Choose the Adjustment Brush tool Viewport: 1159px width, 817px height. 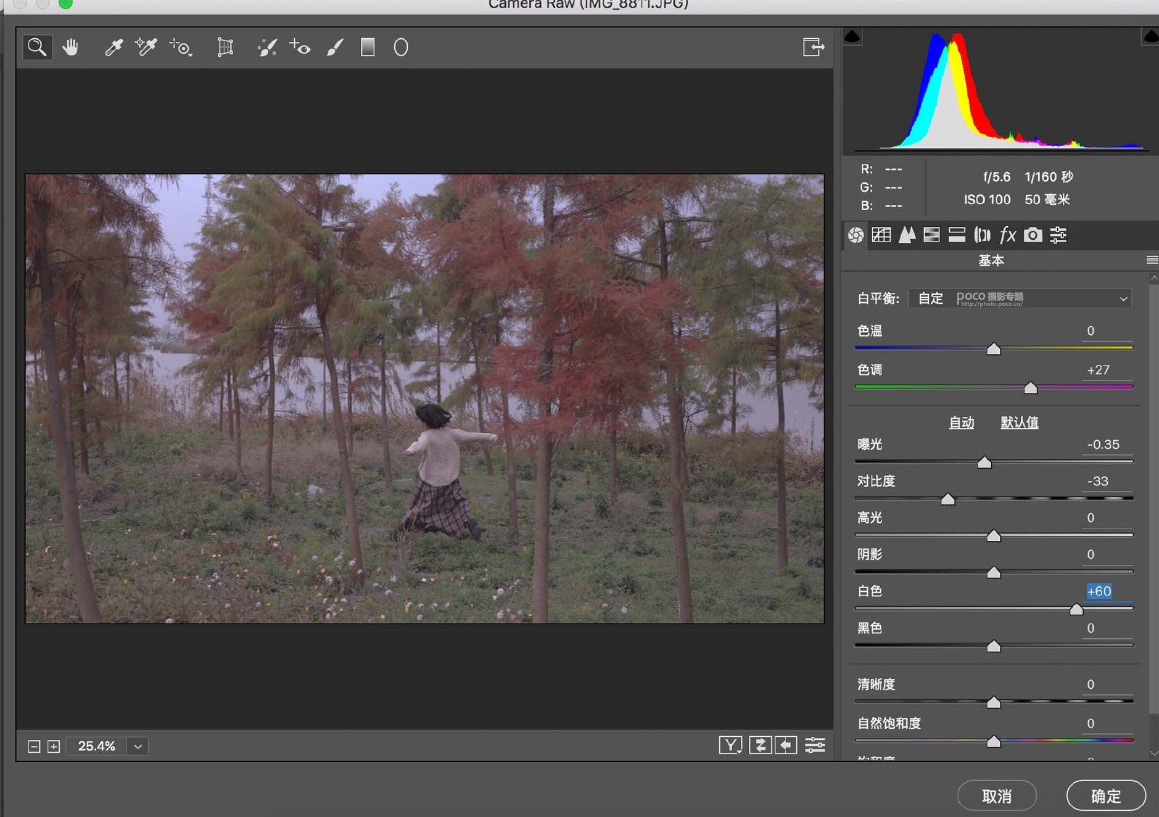point(334,47)
